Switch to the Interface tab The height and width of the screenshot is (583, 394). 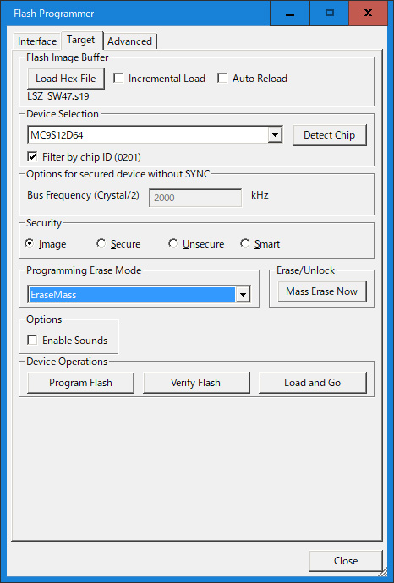[37, 41]
